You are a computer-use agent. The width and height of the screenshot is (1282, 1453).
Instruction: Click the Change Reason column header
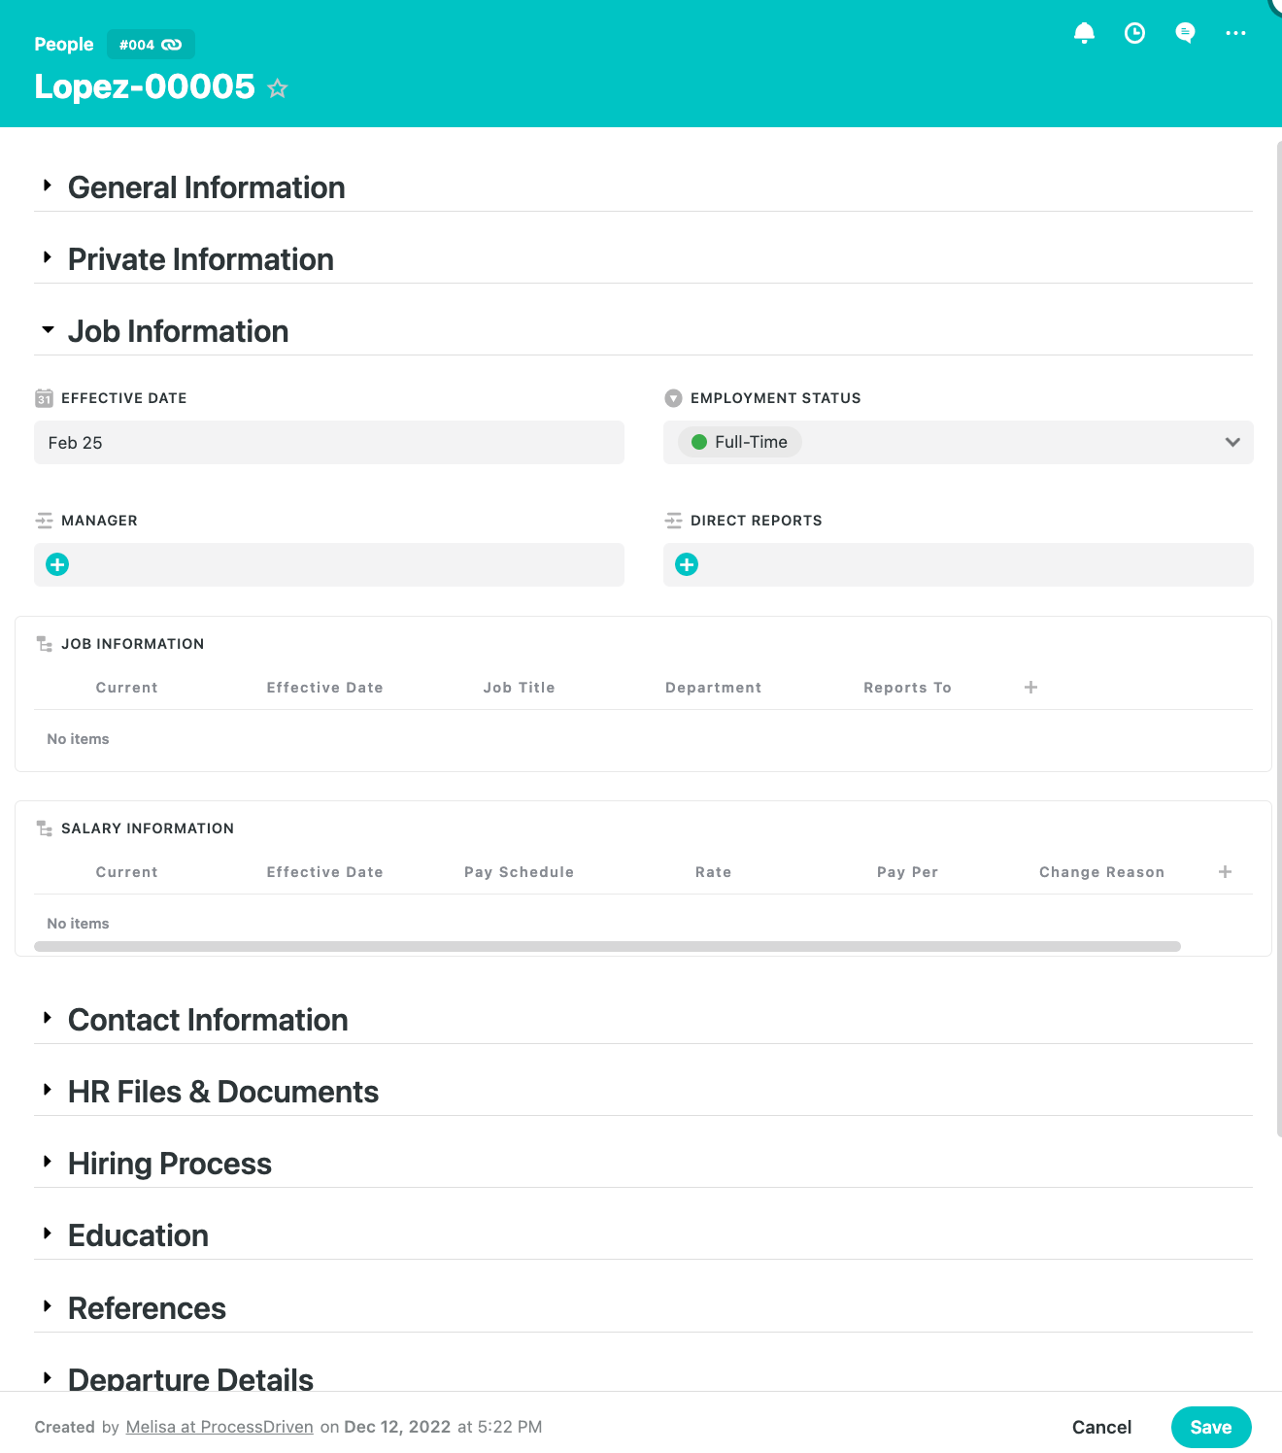(x=1101, y=872)
